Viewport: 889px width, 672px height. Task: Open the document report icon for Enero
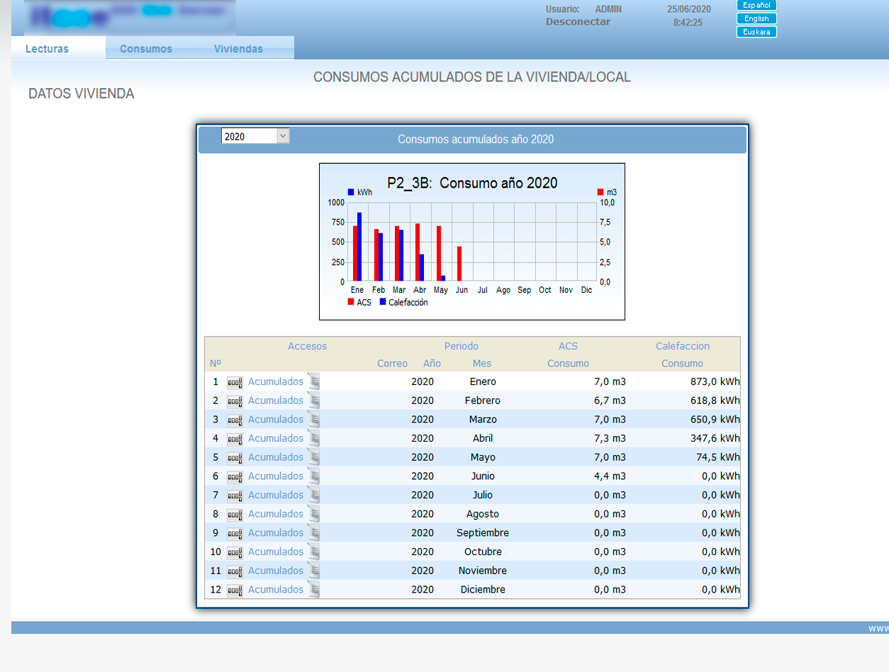tap(314, 381)
